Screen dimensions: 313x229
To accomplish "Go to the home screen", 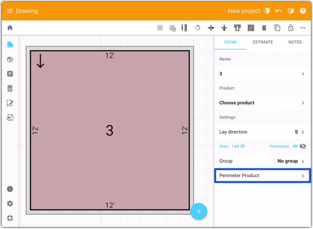I will [10, 28].
